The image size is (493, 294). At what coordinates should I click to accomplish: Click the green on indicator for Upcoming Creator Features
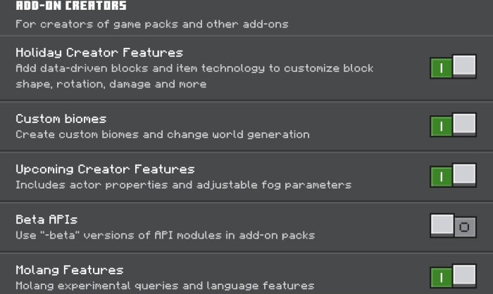tap(441, 176)
